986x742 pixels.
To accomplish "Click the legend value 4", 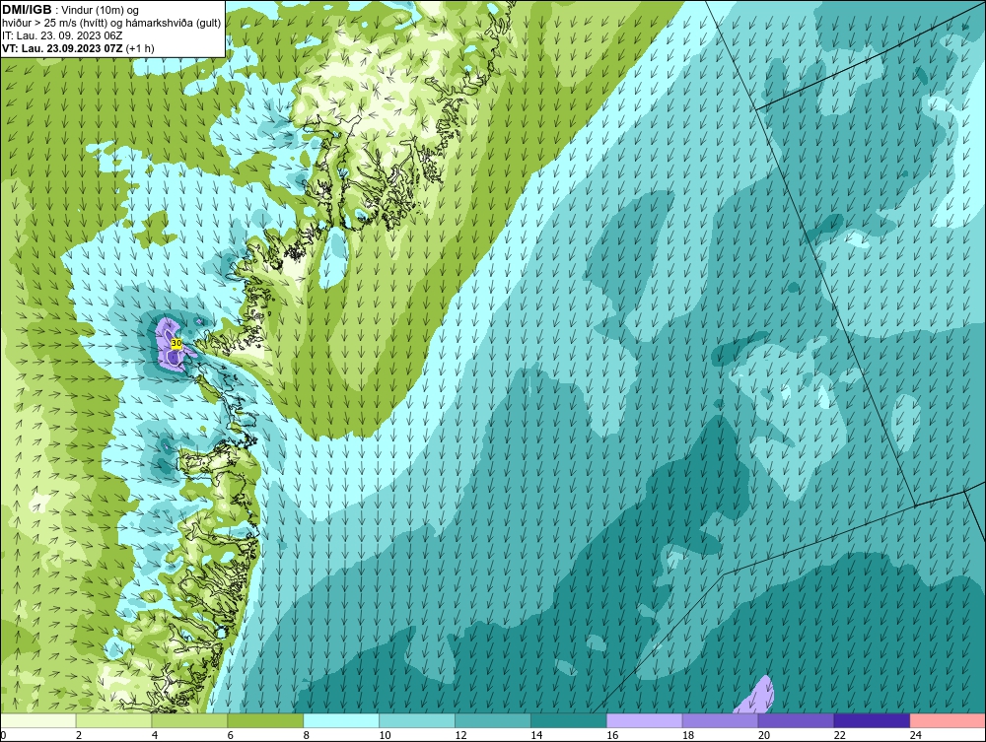I will (155, 735).
